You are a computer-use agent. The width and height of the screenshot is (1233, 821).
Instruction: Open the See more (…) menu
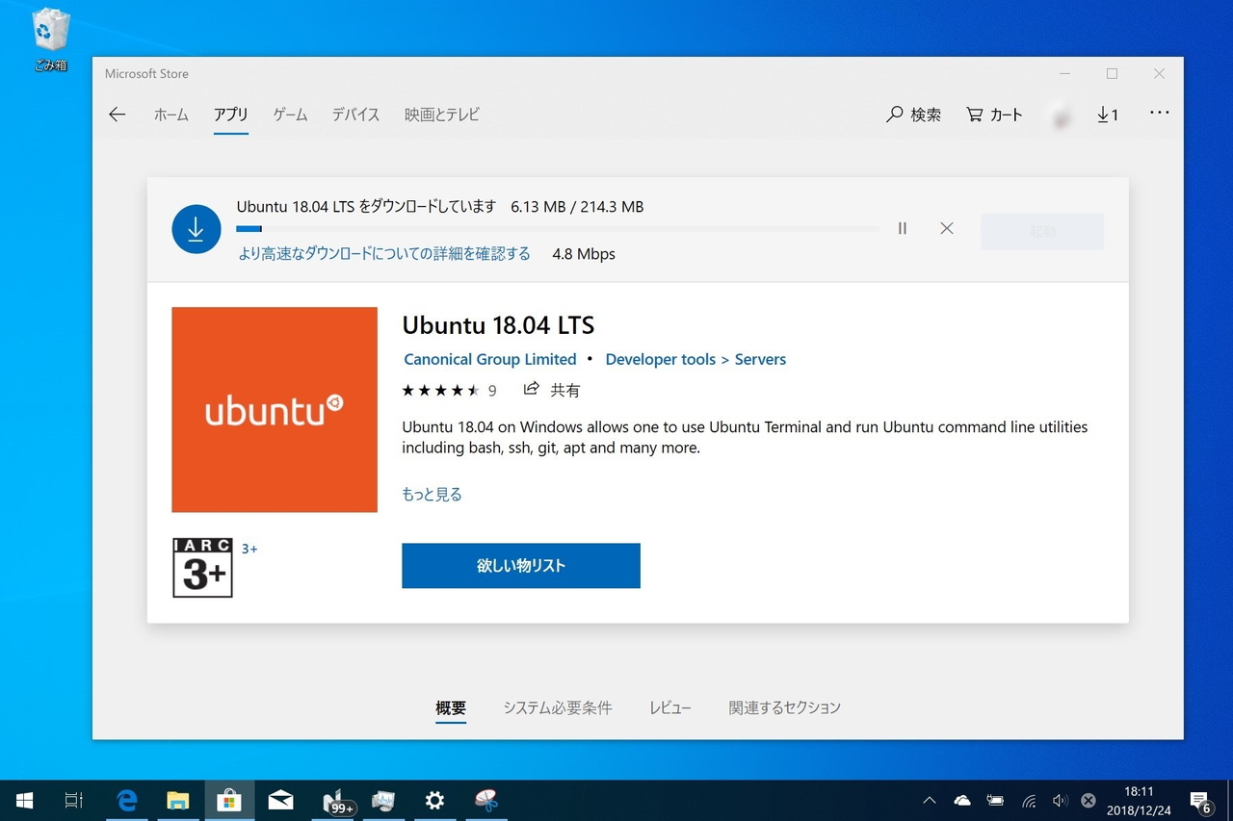coord(1159,114)
